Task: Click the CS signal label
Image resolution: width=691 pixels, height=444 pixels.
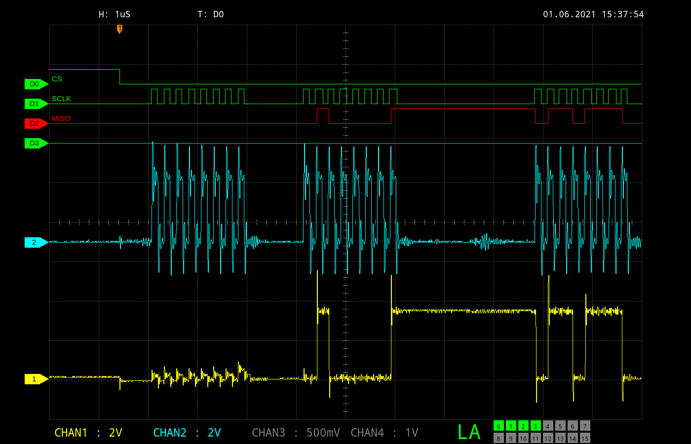Action: coord(57,79)
